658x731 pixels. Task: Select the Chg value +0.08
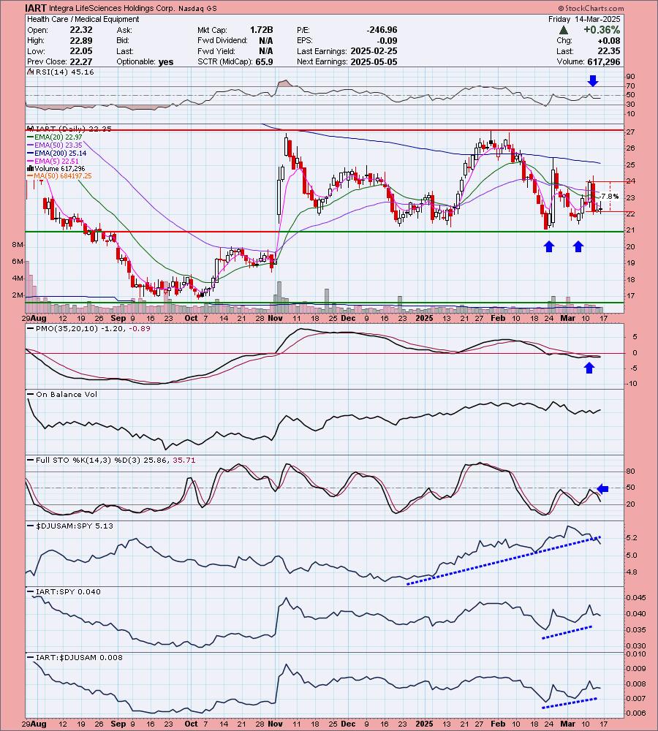(609, 40)
